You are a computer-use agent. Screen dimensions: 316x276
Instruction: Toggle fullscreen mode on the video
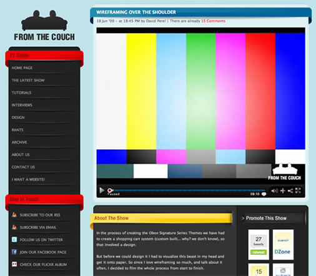tap(298, 190)
